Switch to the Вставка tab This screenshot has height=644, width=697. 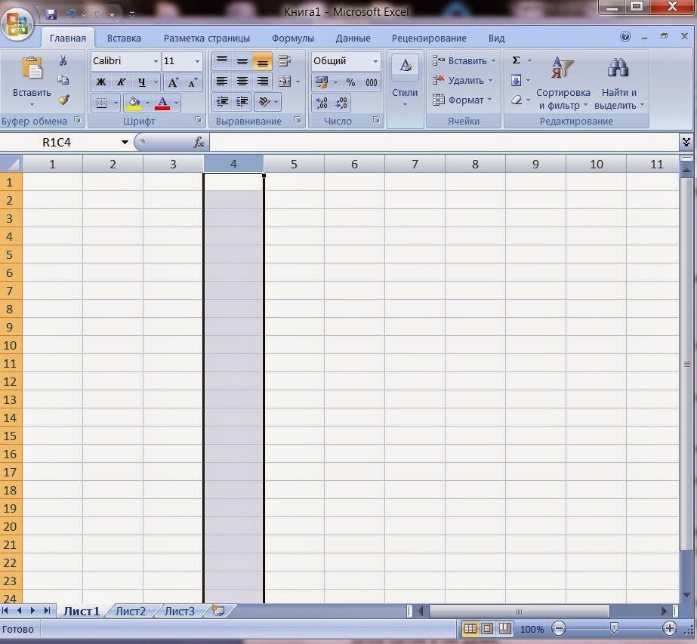coord(124,39)
